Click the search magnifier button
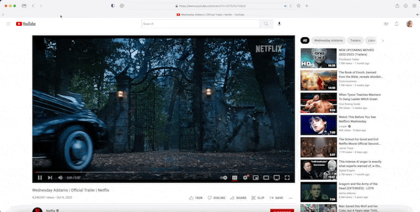 click(266, 24)
